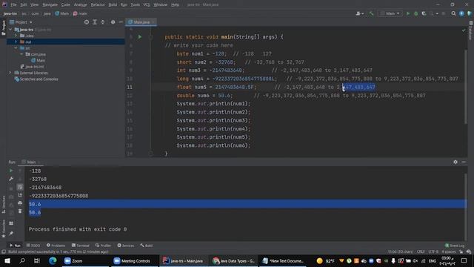This screenshot has height=267, width=474.
Task: Open the Build menu
Action: [113, 4]
